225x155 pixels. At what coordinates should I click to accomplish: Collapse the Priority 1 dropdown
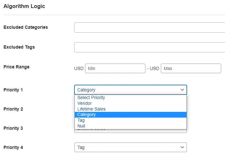pos(130,90)
